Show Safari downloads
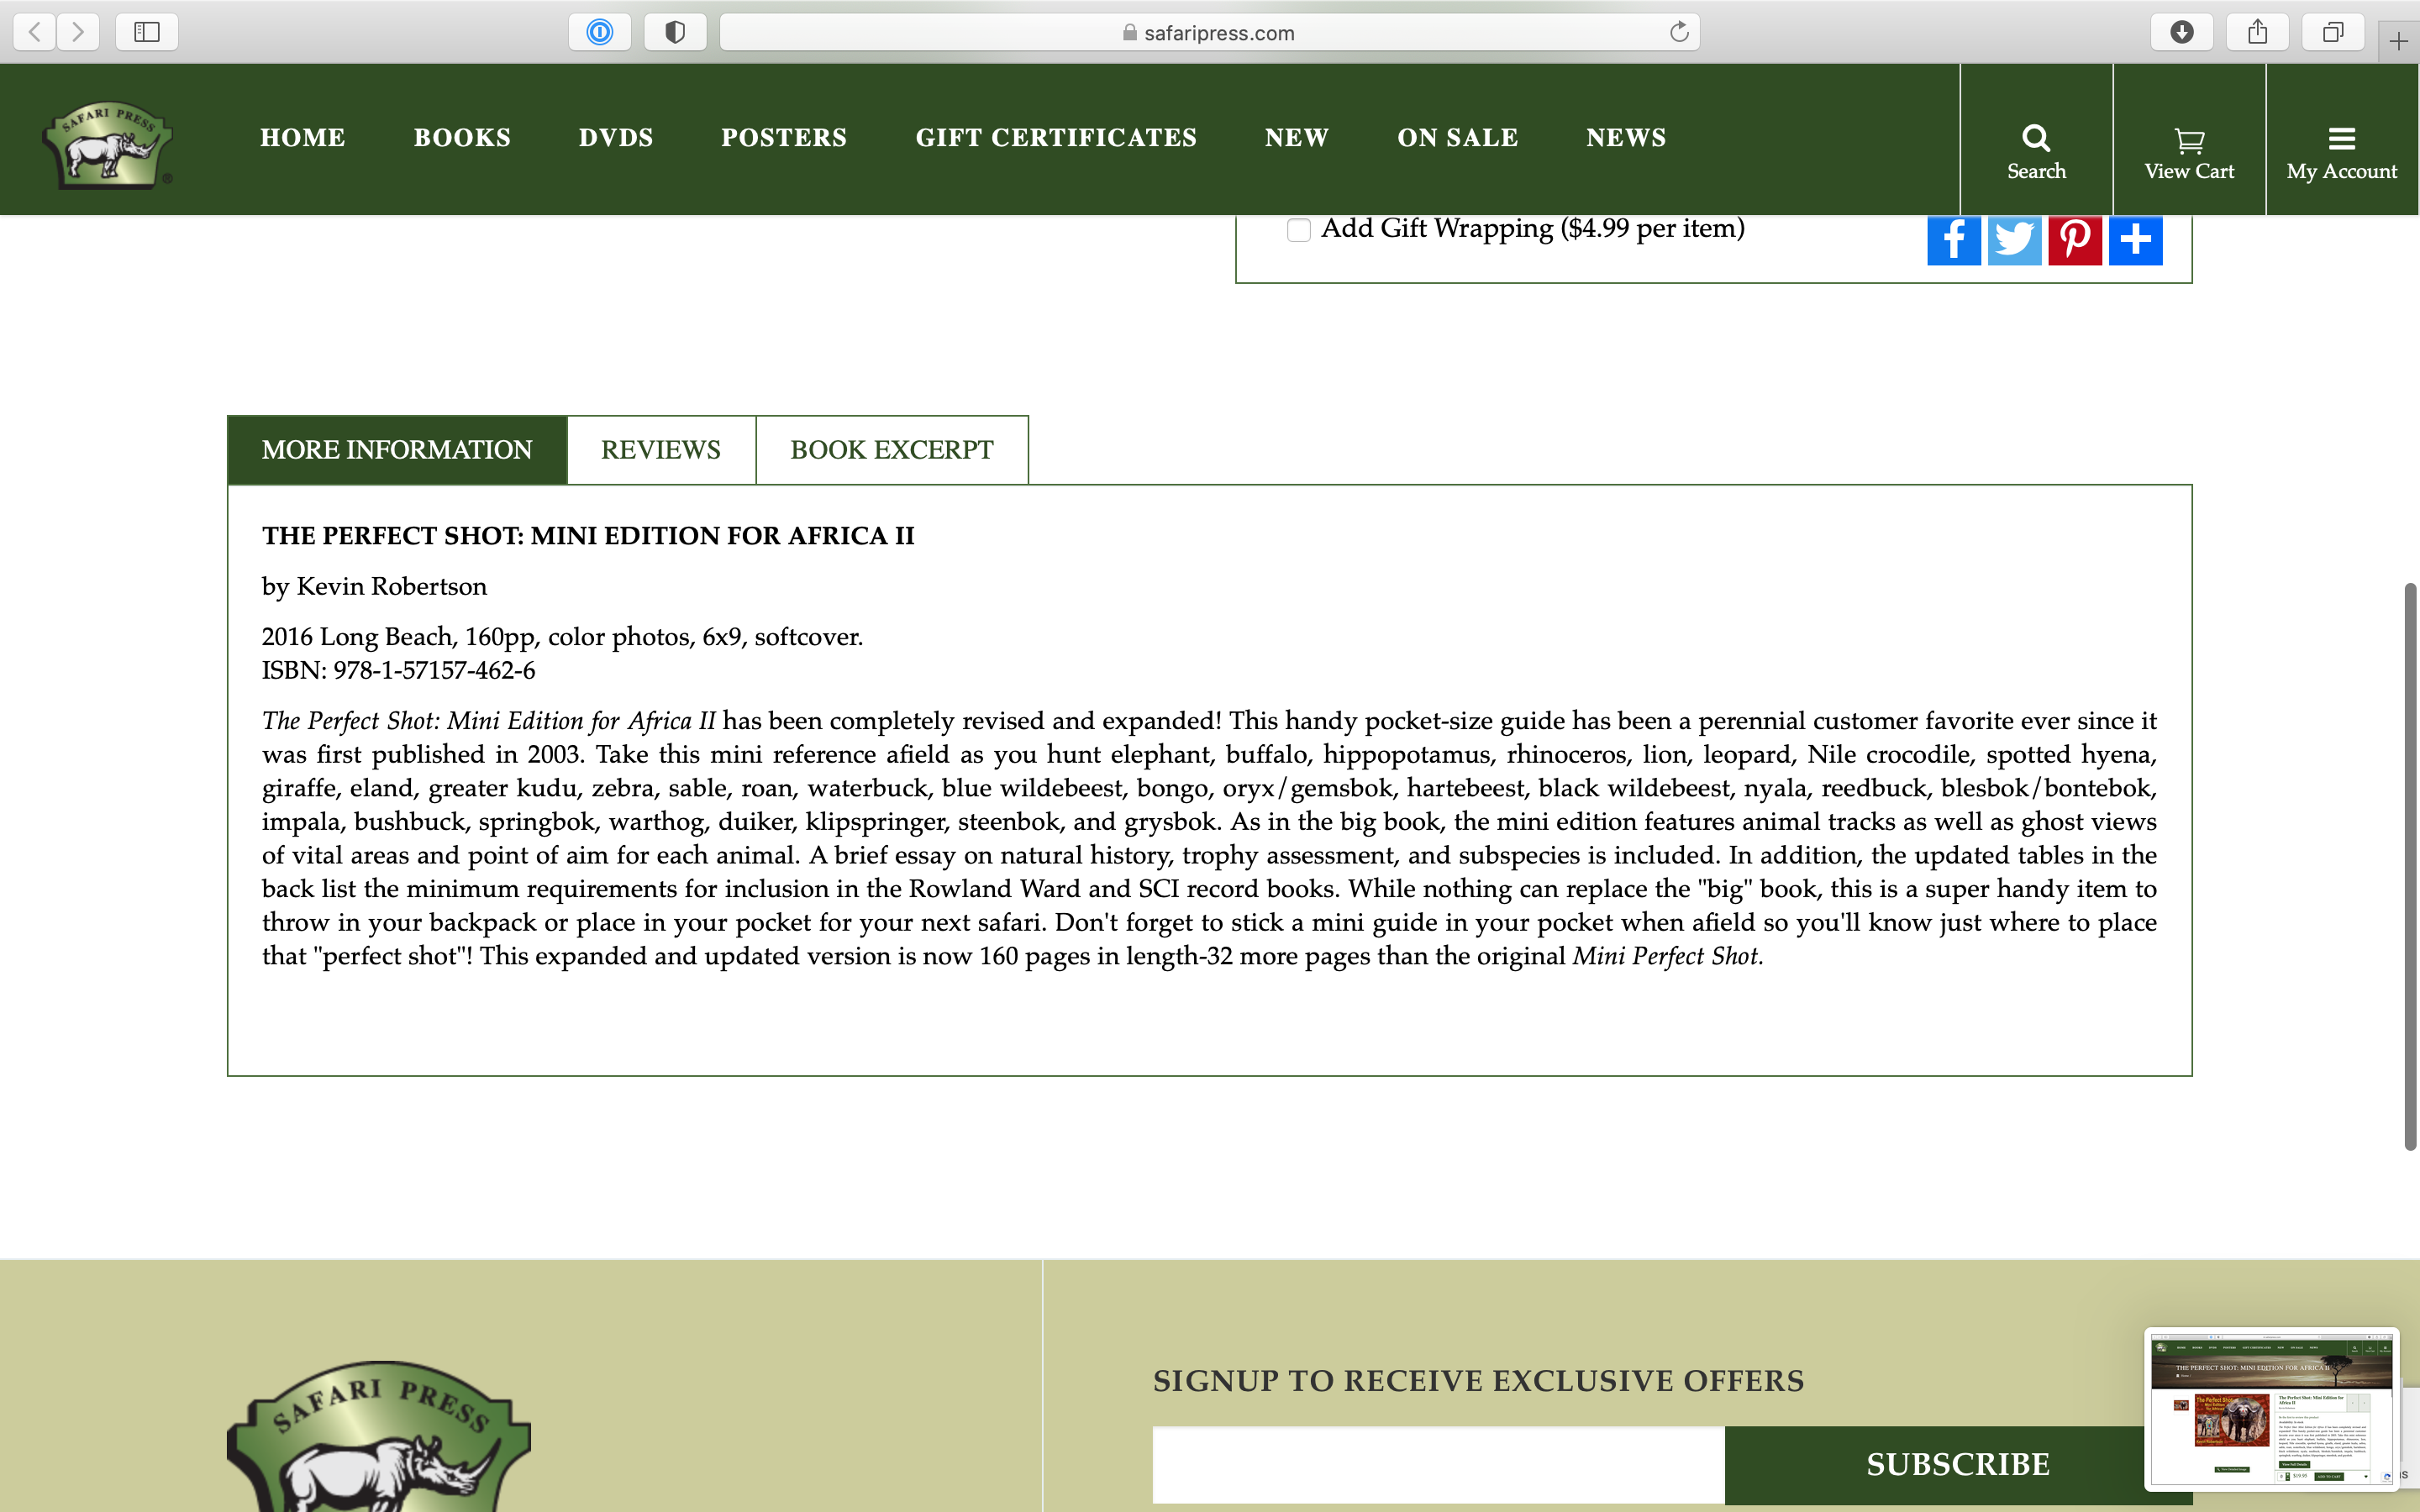 pos(2182,32)
